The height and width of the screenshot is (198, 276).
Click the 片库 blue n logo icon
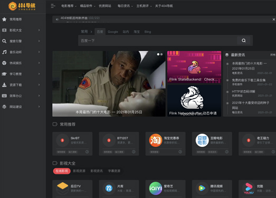pos(109,188)
